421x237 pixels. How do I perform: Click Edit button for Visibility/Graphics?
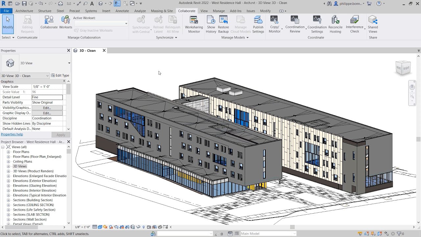click(47, 108)
